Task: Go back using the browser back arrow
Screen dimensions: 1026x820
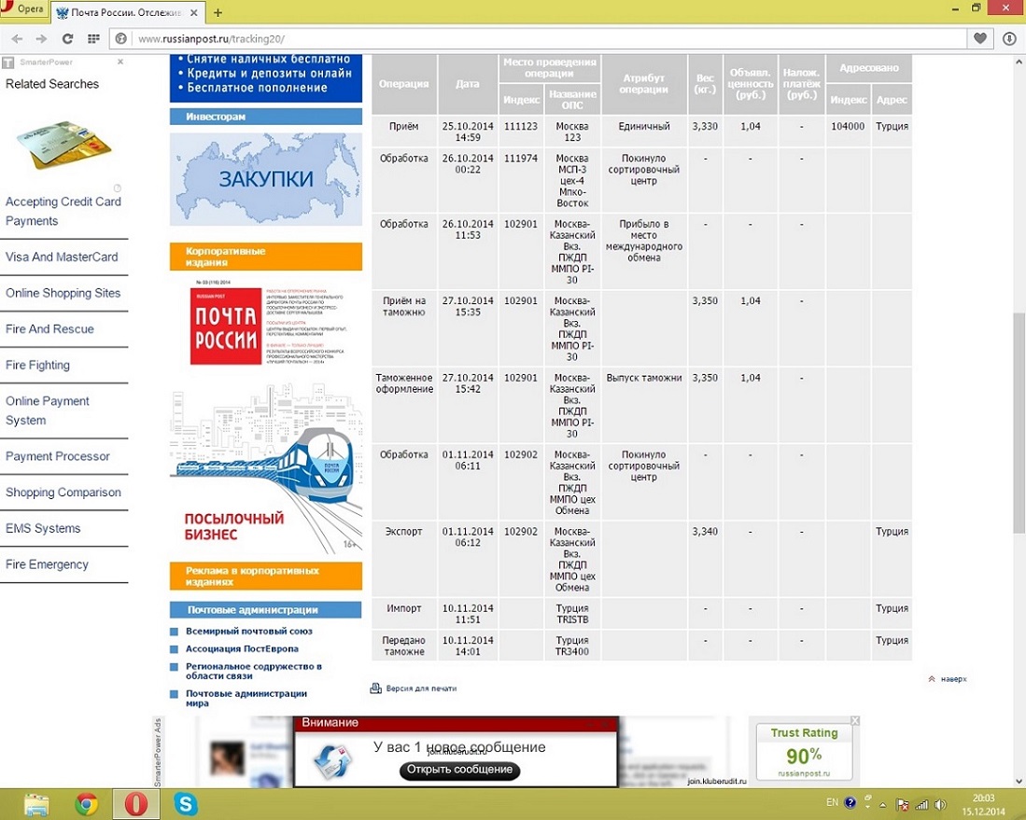Action: coord(16,39)
